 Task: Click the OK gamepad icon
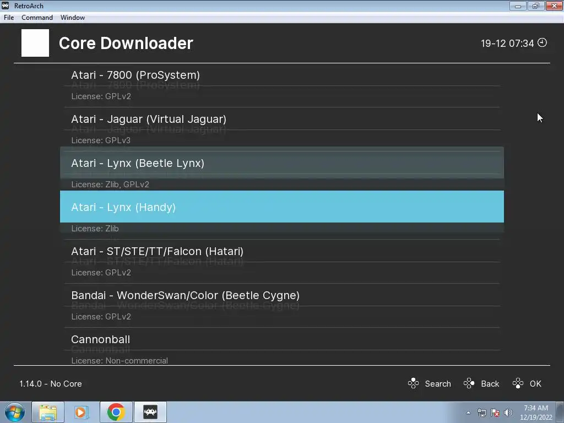pyautogui.click(x=518, y=383)
